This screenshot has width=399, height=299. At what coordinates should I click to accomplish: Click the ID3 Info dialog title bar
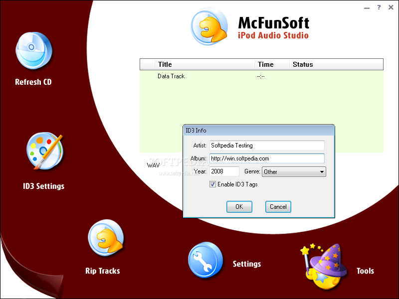coord(259,131)
